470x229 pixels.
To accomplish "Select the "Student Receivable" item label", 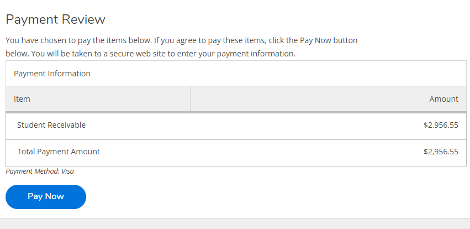I will click(51, 125).
